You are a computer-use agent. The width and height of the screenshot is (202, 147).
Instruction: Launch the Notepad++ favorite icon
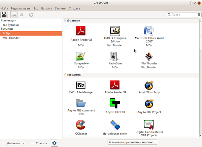pos(81,56)
